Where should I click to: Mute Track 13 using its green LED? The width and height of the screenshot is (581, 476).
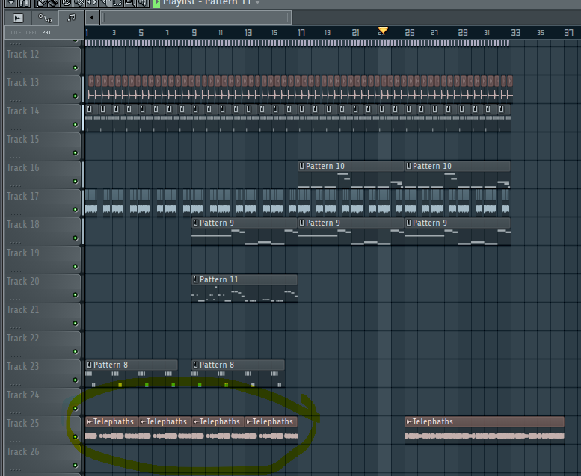coord(75,96)
